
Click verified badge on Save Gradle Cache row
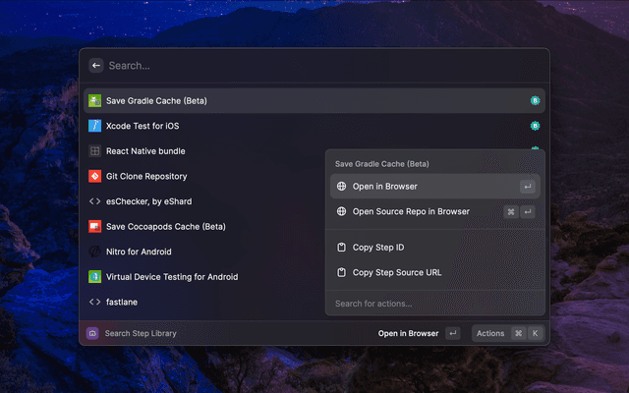pos(535,101)
